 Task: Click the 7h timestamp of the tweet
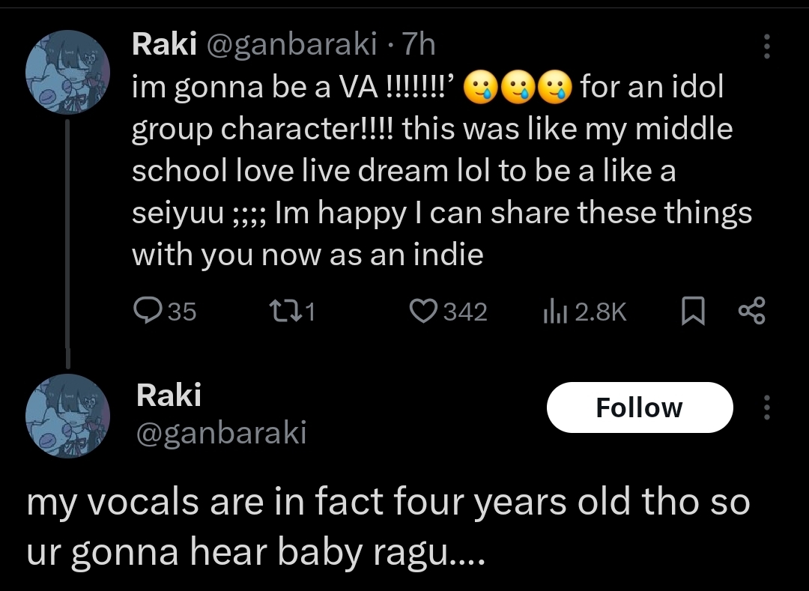[419, 45]
